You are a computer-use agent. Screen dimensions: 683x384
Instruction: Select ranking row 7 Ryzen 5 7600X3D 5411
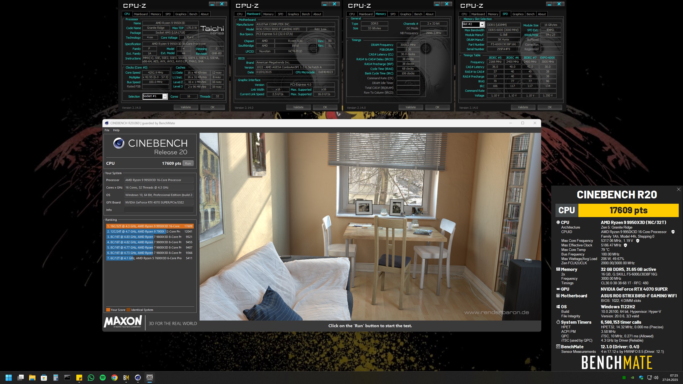[150, 258]
